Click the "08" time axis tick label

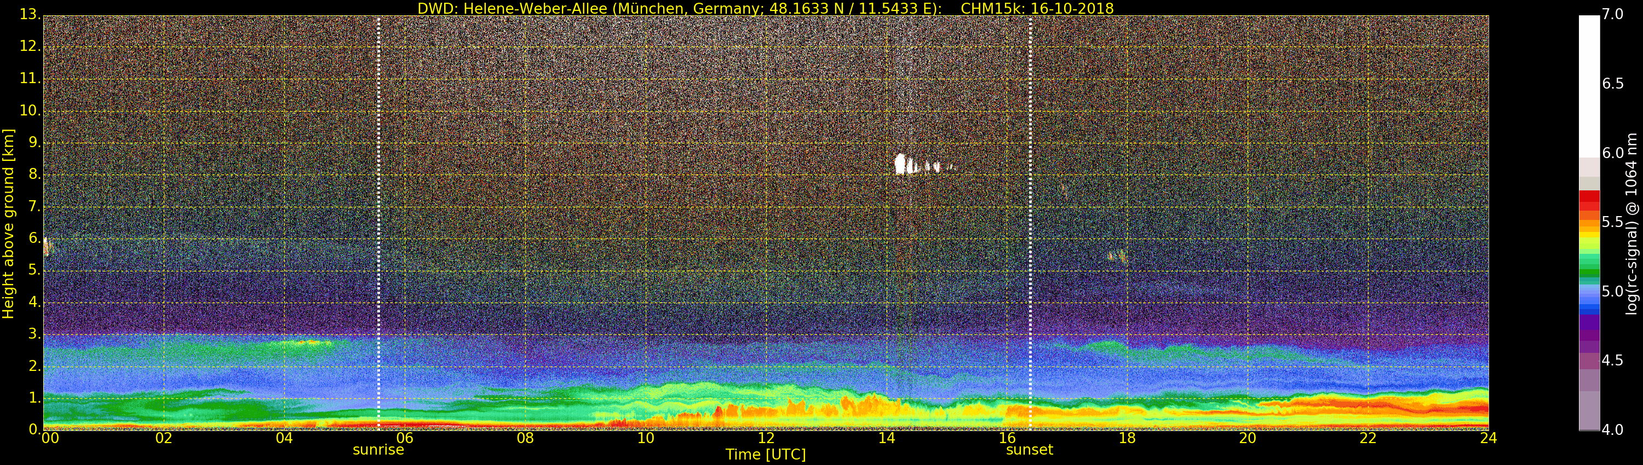(x=525, y=438)
